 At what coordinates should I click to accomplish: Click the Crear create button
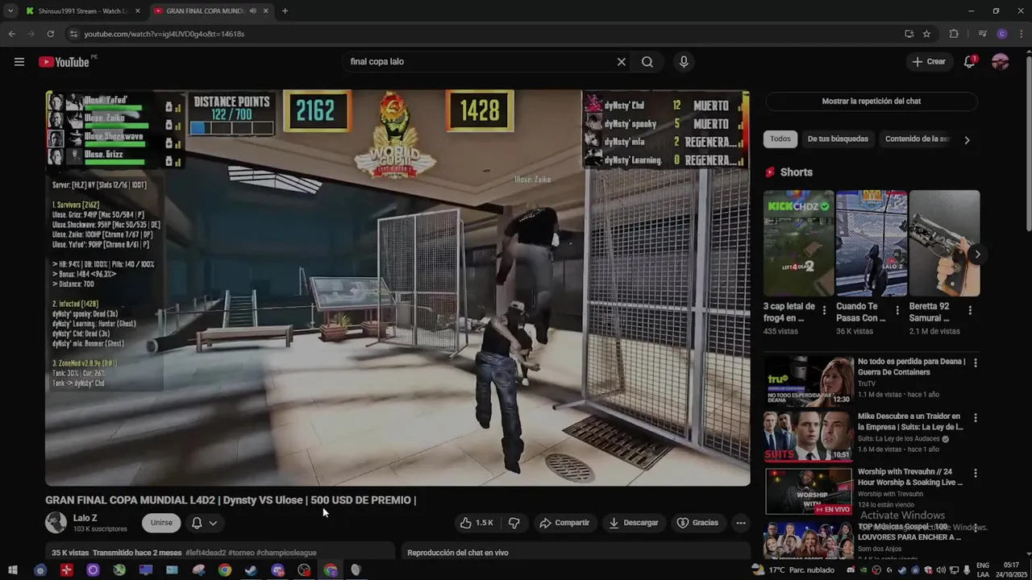pos(928,62)
